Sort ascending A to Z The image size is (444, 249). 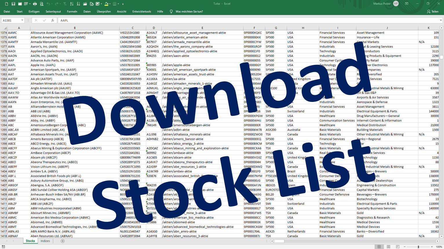(x=72, y=4)
